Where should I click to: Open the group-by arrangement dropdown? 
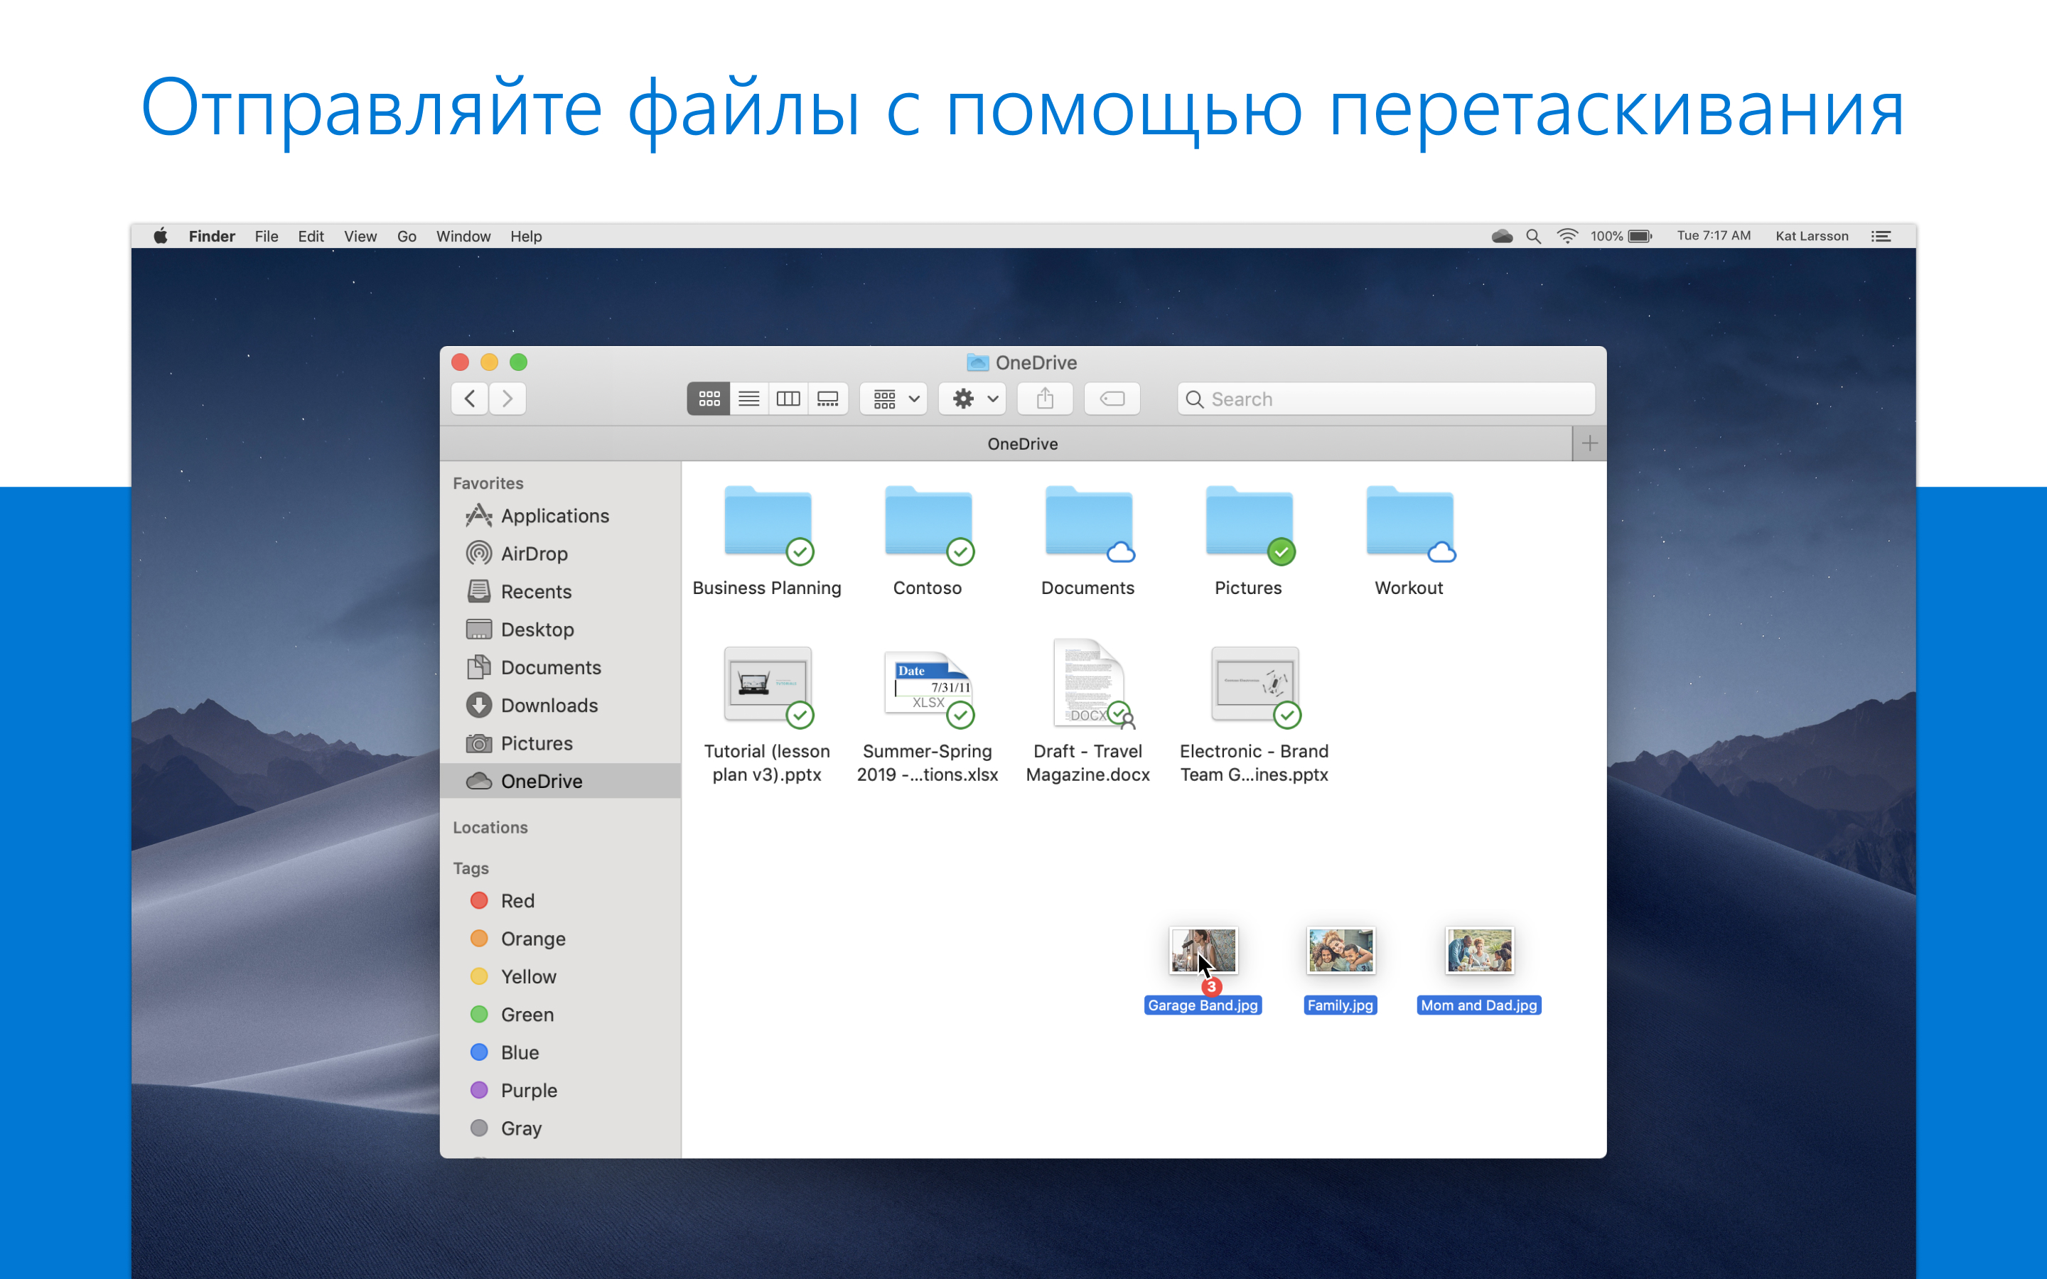(895, 399)
